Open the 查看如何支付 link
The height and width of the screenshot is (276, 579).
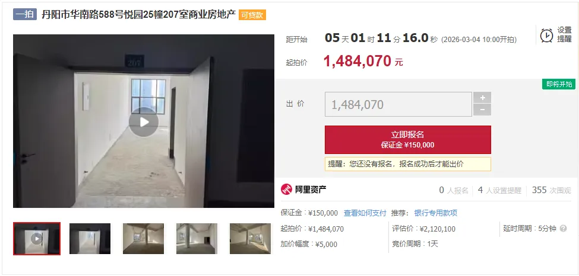365,213
